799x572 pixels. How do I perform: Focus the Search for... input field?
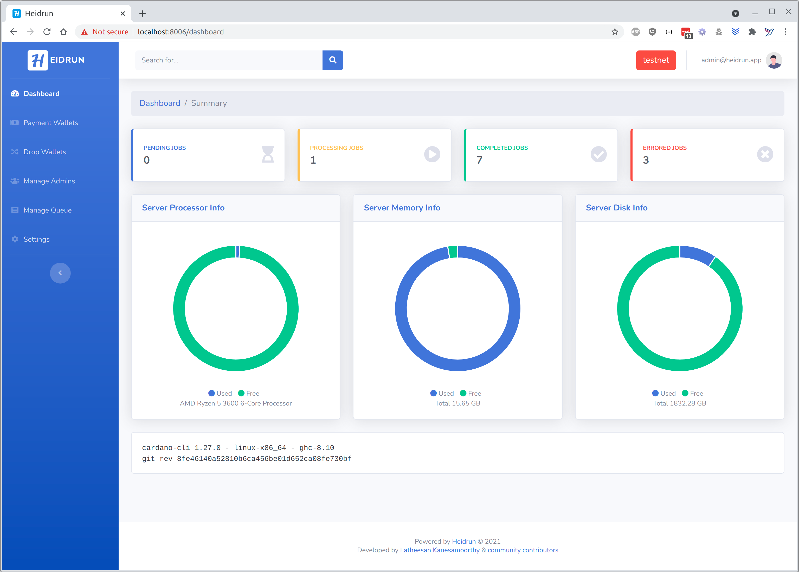click(x=229, y=60)
